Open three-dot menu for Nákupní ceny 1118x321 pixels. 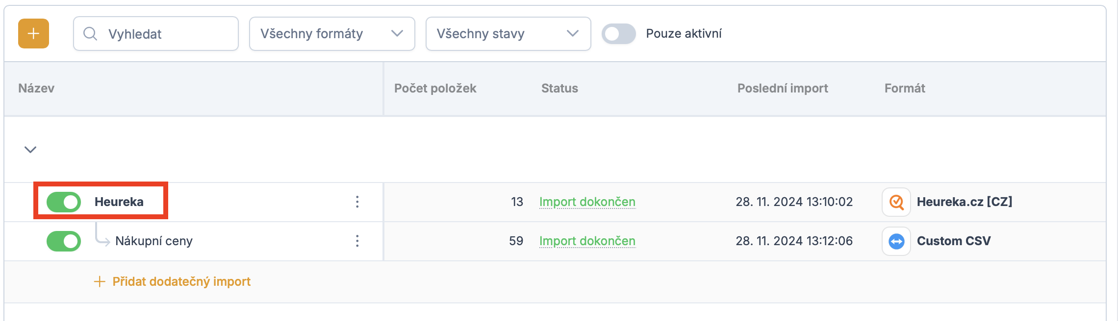pos(357,241)
